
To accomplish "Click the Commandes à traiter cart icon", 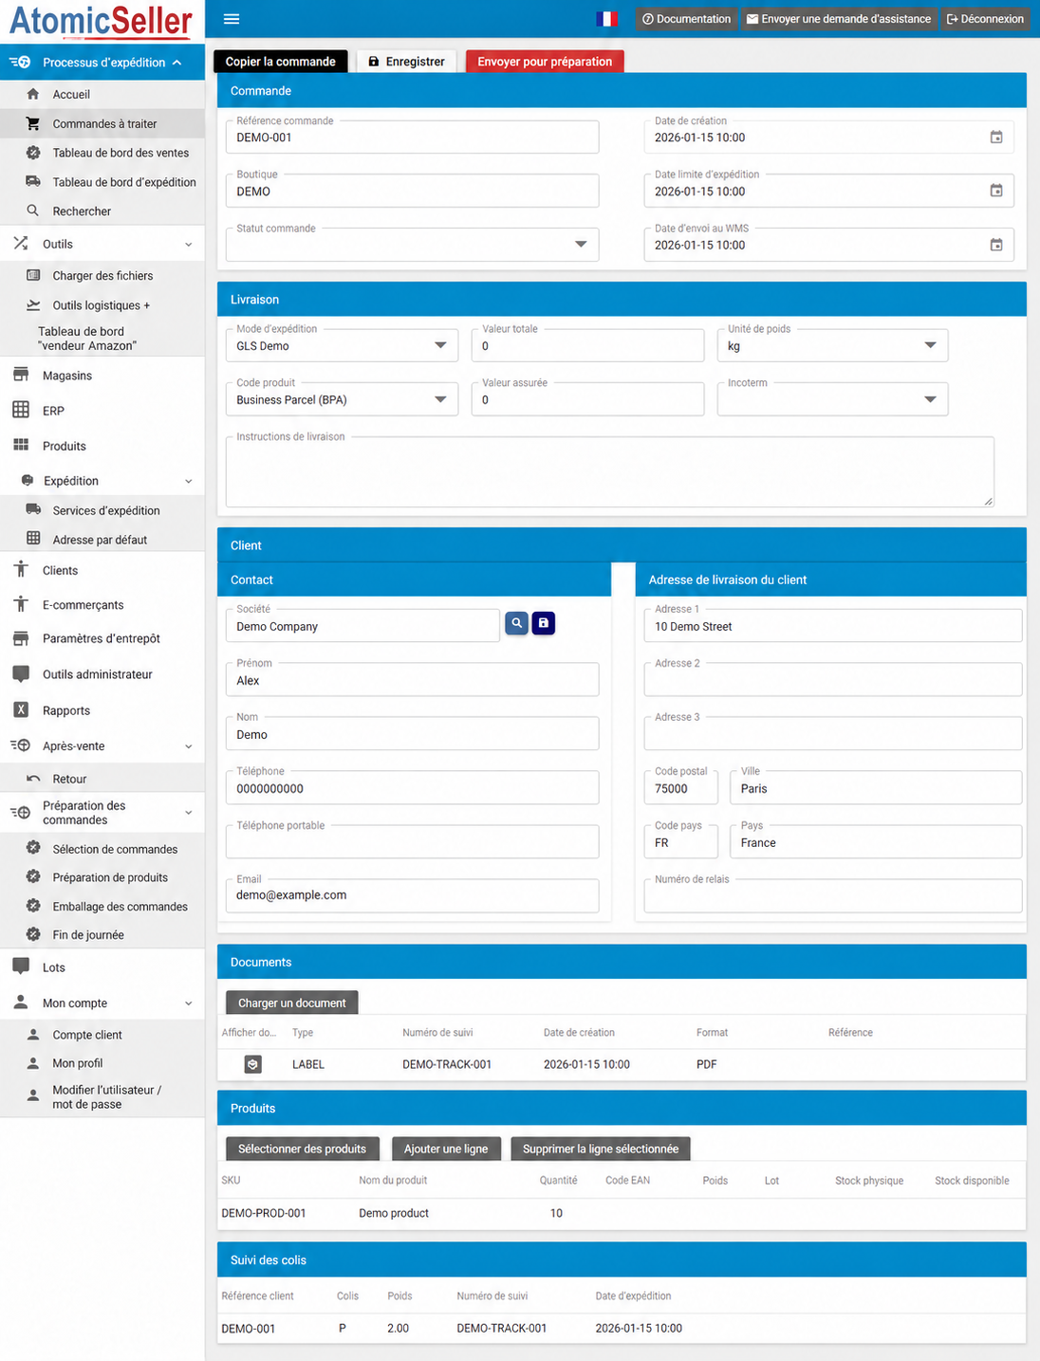I will click(x=33, y=123).
